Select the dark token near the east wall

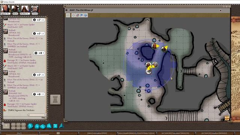[x=164, y=49]
